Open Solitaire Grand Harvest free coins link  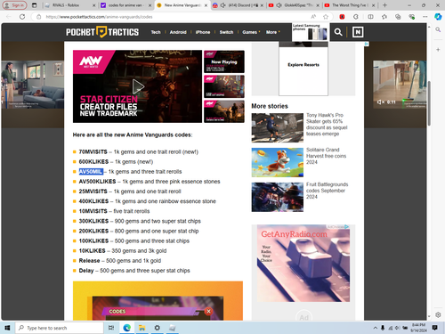326,156
